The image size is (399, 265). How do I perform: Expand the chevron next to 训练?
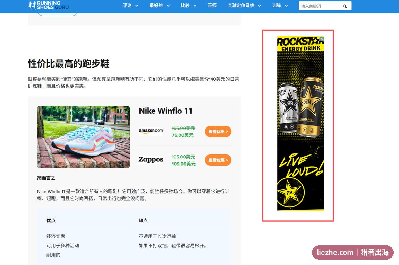click(286, 6)
